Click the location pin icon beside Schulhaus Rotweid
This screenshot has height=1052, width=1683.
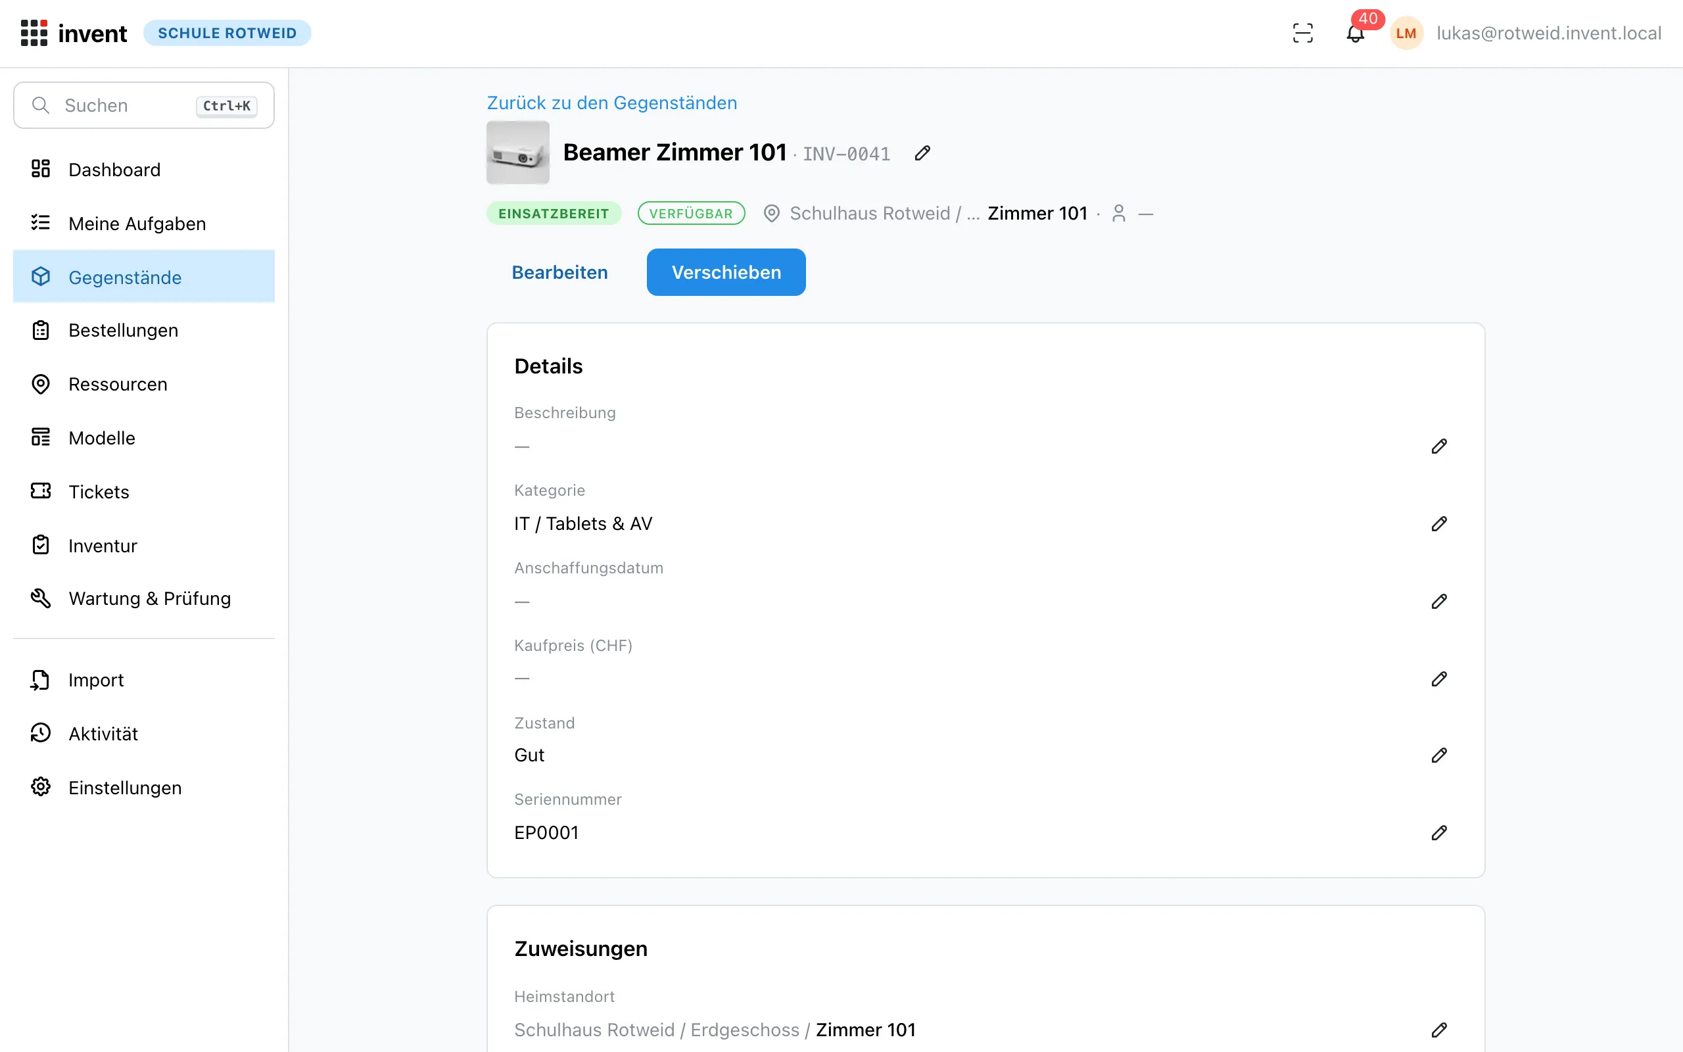point(771,214)
